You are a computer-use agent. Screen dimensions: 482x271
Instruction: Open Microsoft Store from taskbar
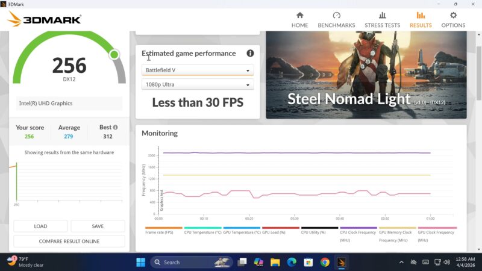[x=308, y=262]
